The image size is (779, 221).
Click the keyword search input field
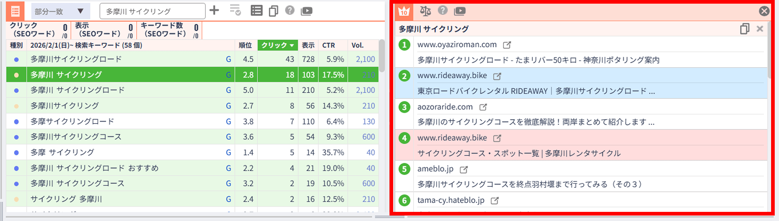(x=152, y=11)
